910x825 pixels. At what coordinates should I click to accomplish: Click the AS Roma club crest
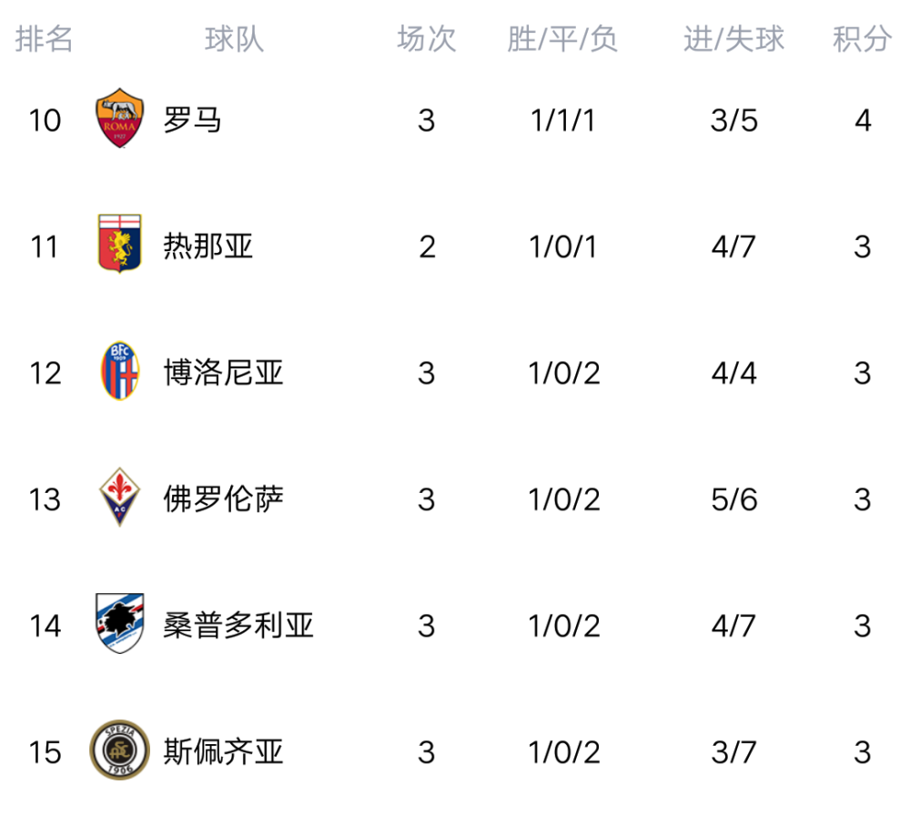[x=120, y=119]
